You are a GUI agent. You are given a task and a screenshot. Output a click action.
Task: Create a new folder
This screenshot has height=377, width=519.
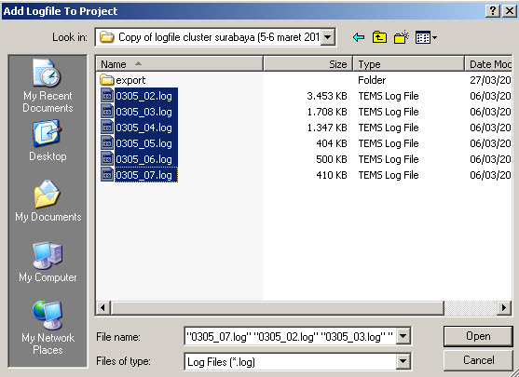(402, 37)
